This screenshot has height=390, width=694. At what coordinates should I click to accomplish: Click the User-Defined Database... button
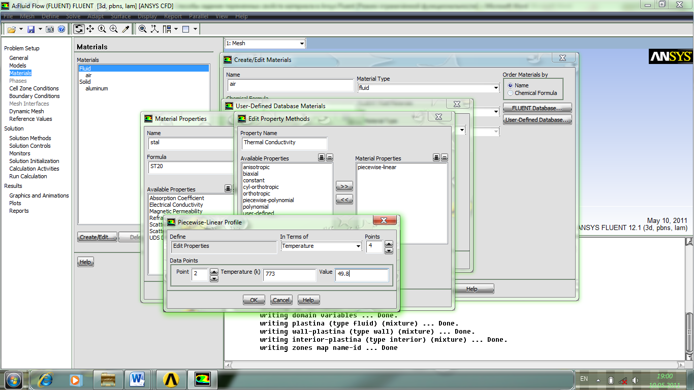(538, 120)
